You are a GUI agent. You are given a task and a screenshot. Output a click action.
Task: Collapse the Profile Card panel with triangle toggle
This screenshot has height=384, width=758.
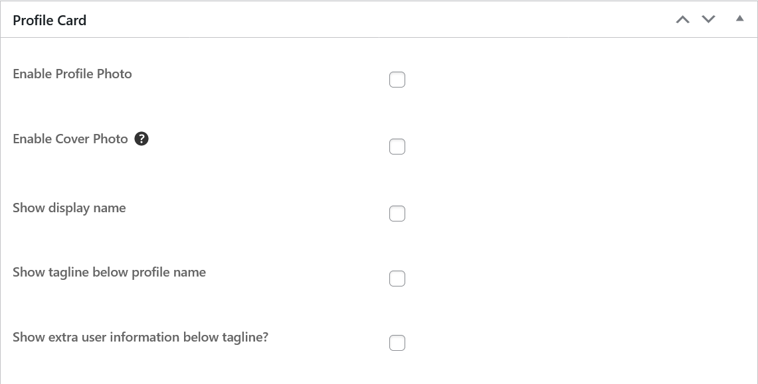(x=739, y=19)
